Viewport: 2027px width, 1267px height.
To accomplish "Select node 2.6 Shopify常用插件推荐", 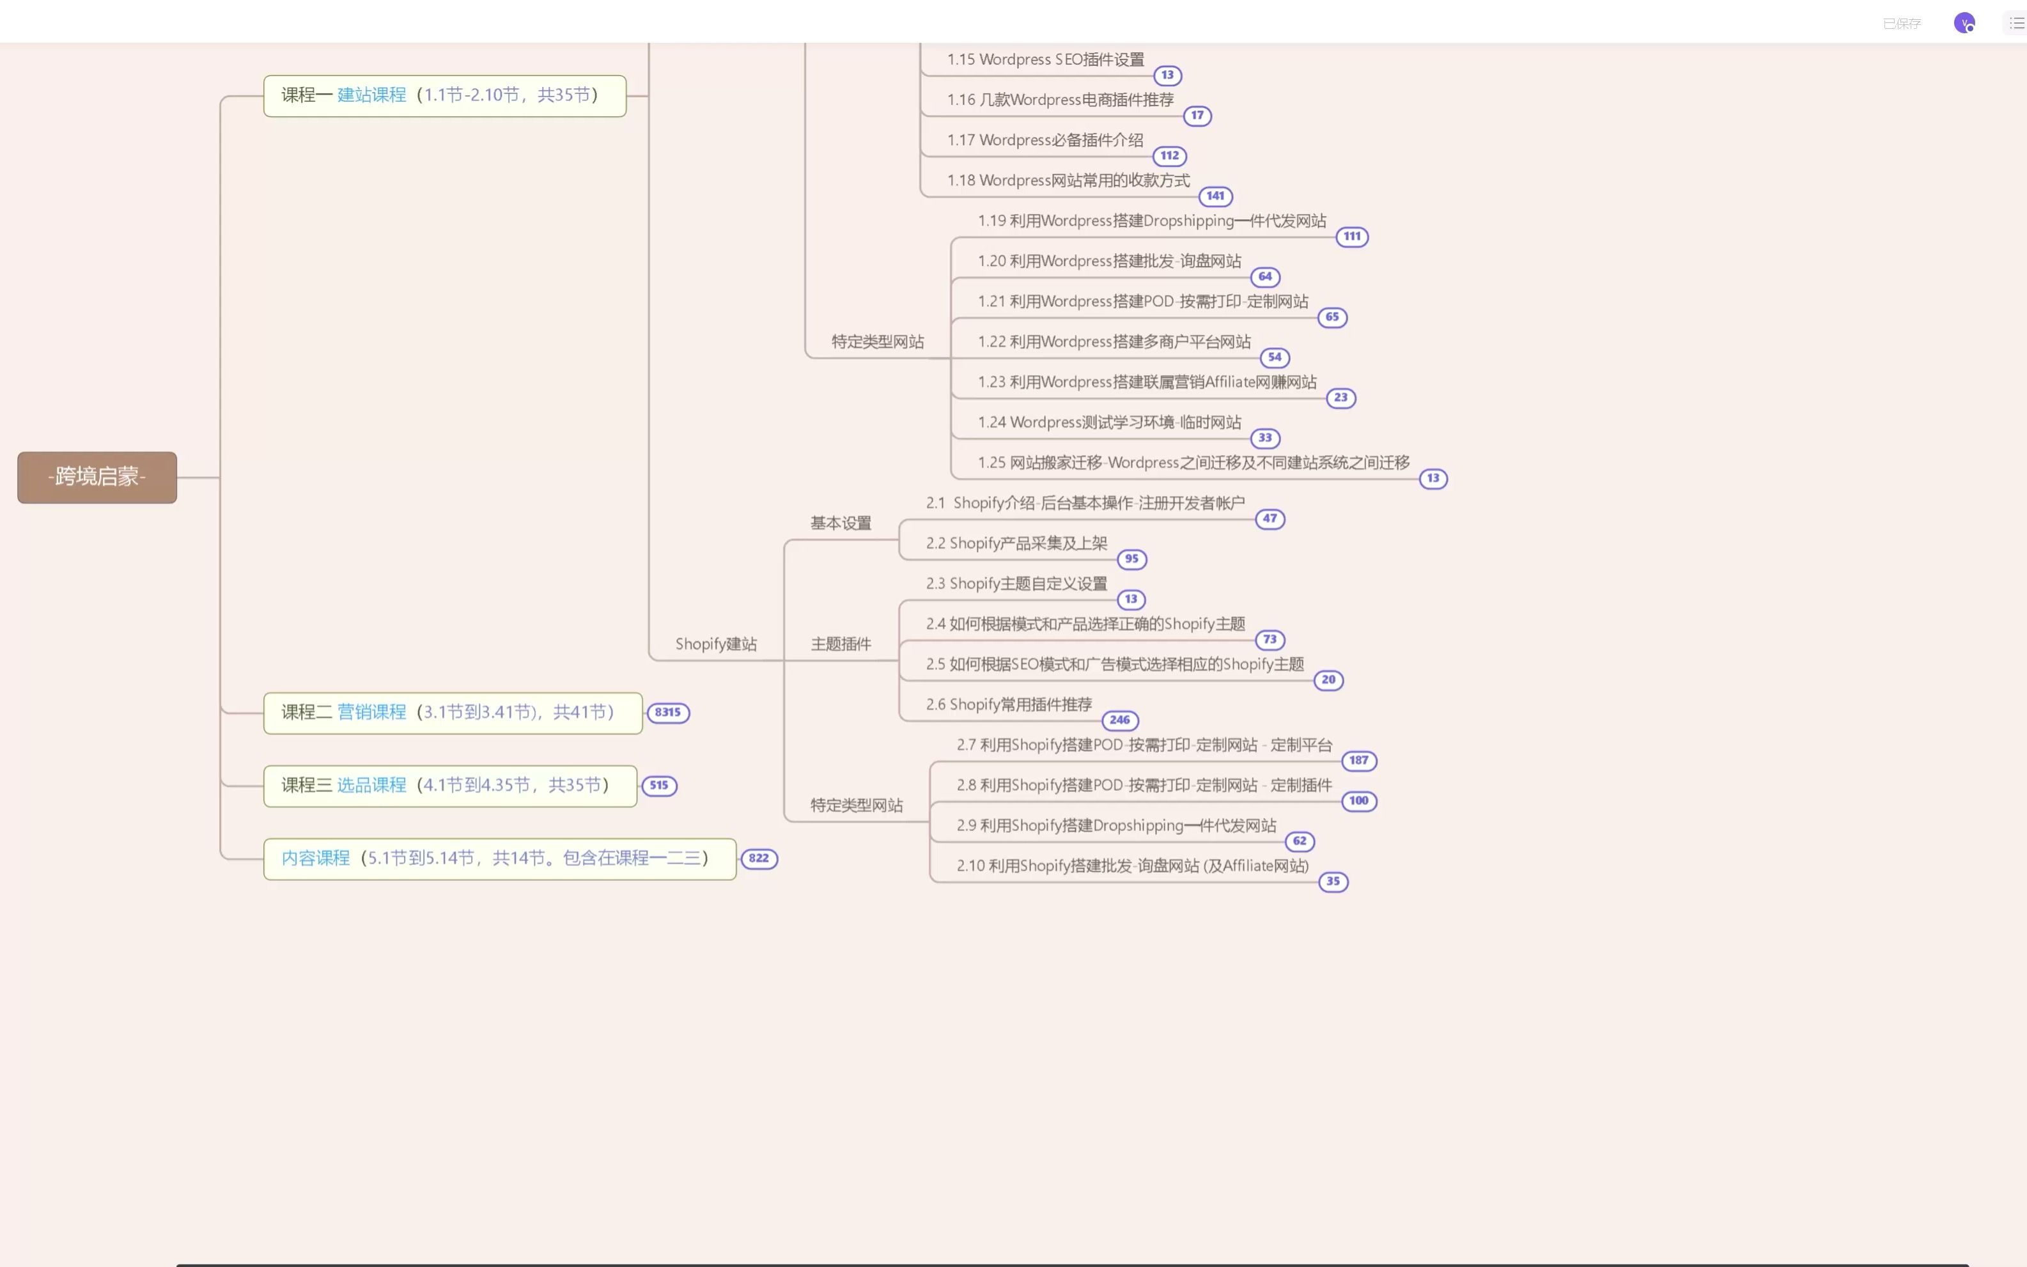I will (x=1009, y=703).
